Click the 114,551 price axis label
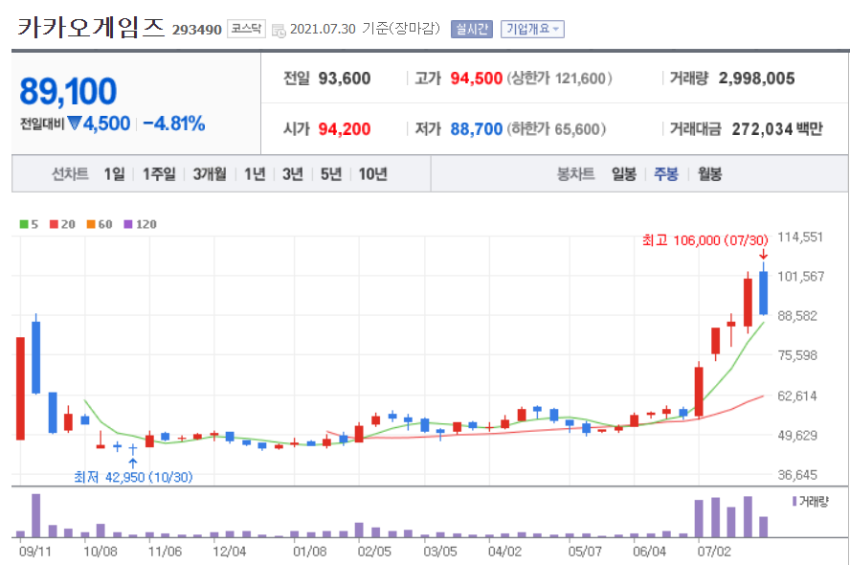Screen dimensions: 850x565 click(x=800, y=237)
